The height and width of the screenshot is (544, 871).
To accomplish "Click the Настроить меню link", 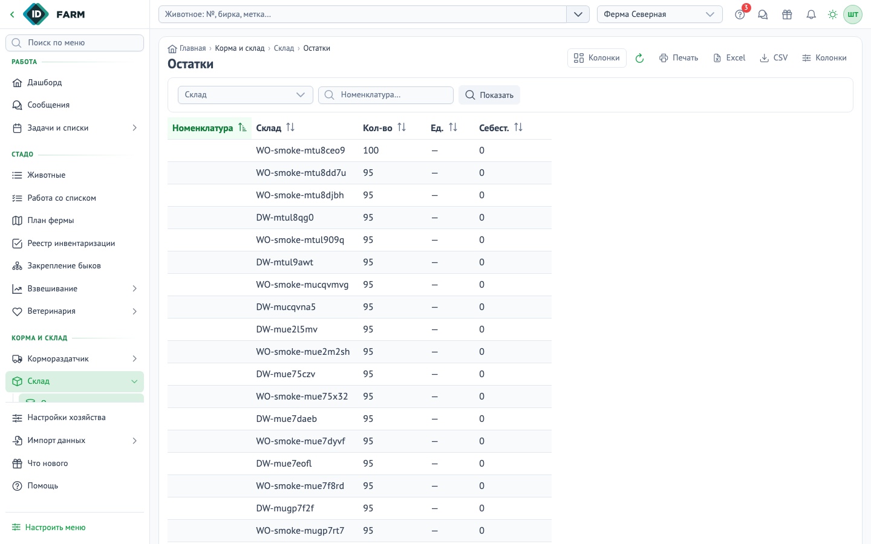I will coord(49,528).
